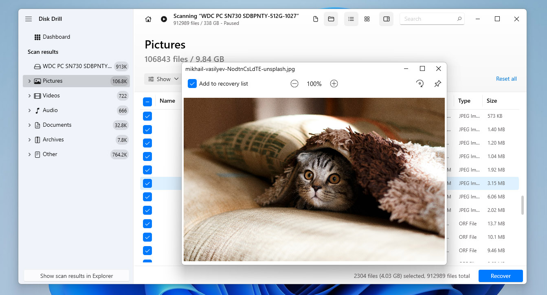Click the 106.8K count badge
Image resolution: width=547 pixels, height=295 pixels.
click(x=120, y=81)
